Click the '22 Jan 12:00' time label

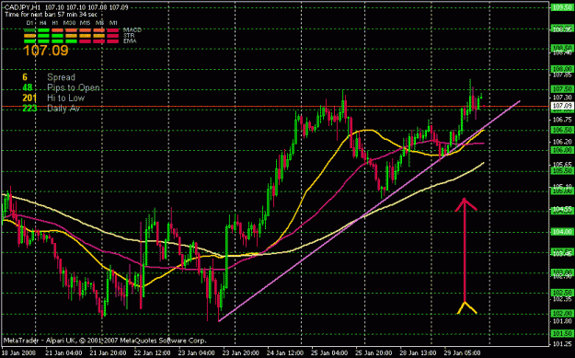coord(151,352)
